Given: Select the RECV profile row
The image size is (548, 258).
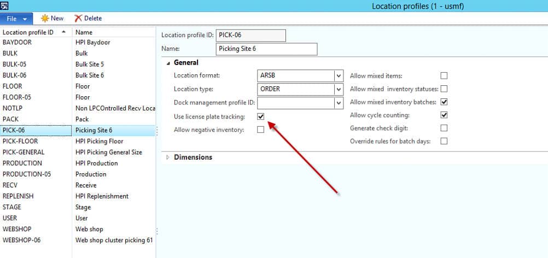Looking at the screenshot, I should (x=78, y=185).
